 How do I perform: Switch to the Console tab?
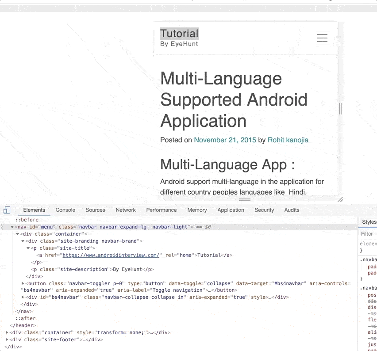[65, 210]
